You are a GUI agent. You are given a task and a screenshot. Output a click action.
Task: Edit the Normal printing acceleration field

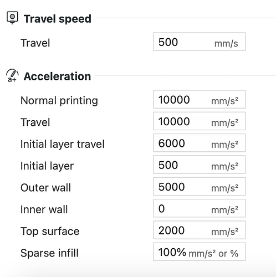point(199,99)
